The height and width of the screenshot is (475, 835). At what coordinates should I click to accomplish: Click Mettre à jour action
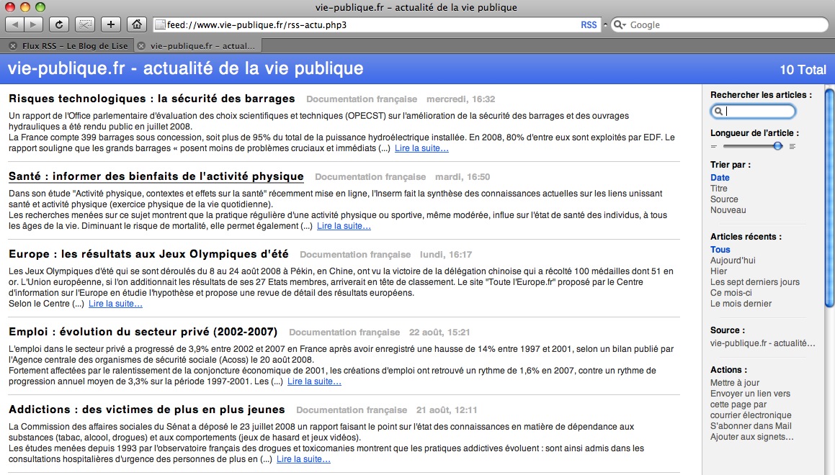click(734, 383)
